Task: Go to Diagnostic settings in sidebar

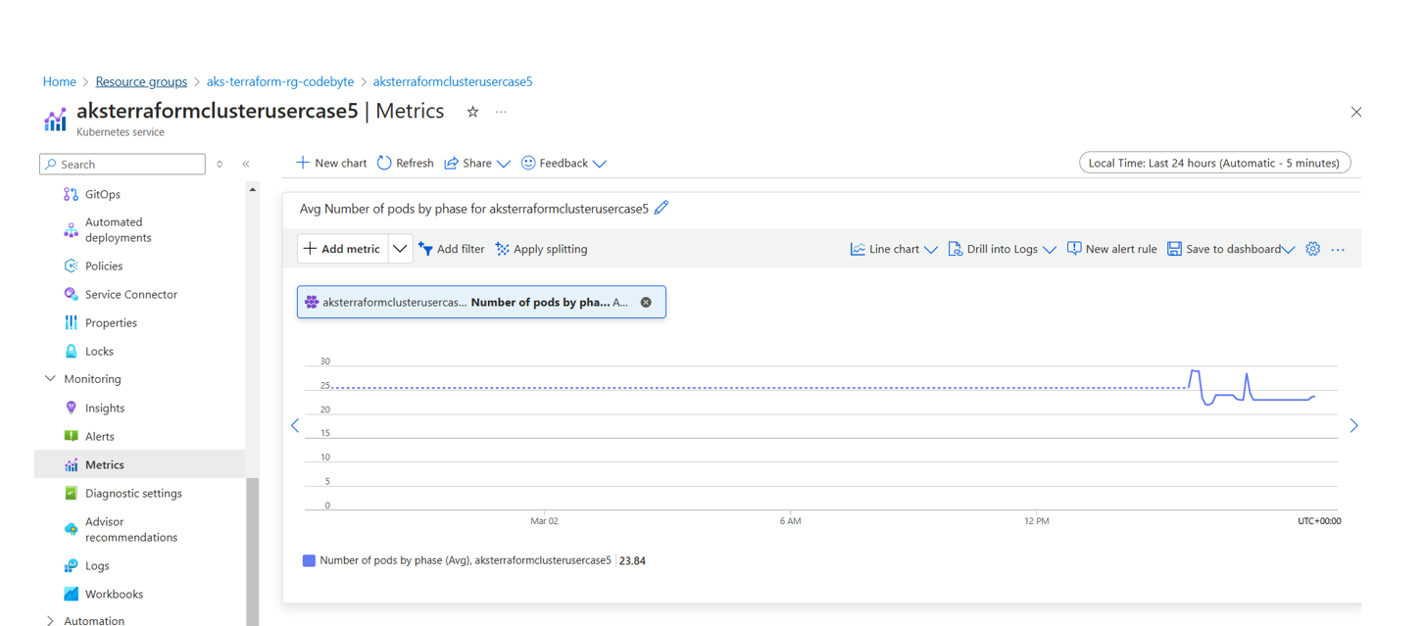Action: click(132, 493)
